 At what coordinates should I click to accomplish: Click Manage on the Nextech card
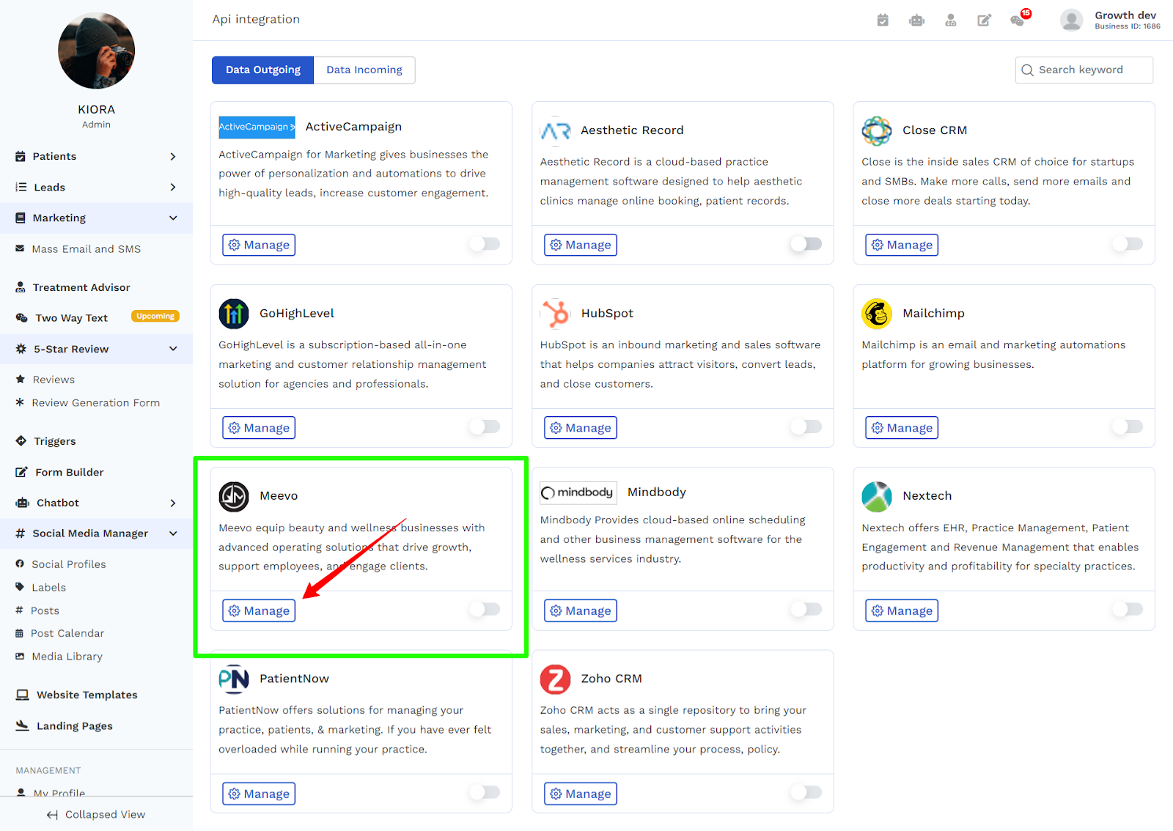click(x=902, y=610)
